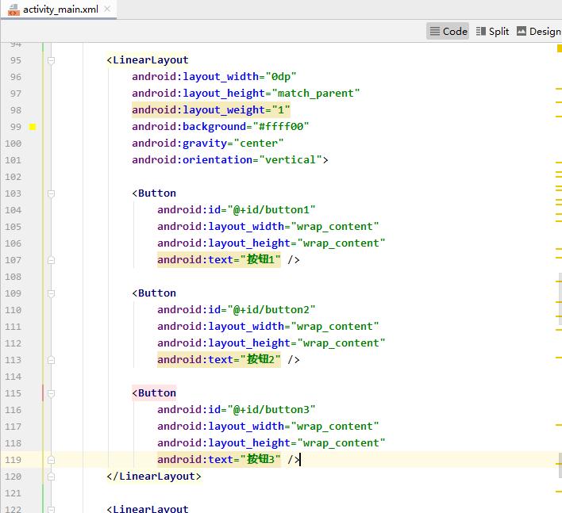Click highlighted text 按钮2 attribute
The width and height of the screenshot is (562, 513).
pos(218,359)
